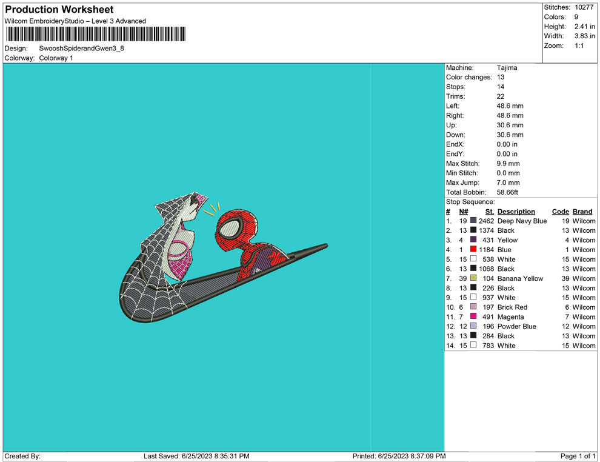The image size is (600, 462).
Task: Click the Description column header
Action: pos(516,212)
